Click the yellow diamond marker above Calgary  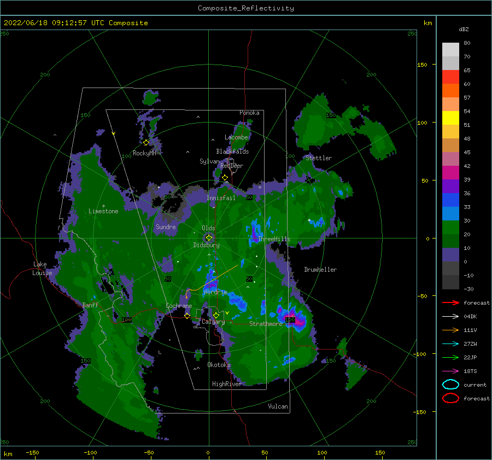(x=216, y=315)
